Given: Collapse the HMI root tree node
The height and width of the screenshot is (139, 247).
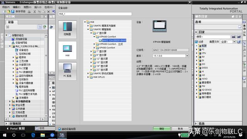Looking at the screenshot, I should click(x=85, y=22).
